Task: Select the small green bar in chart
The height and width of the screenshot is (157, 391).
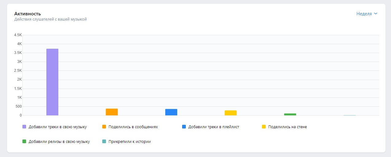Action: pyautogui.click(x=290, y=114)
